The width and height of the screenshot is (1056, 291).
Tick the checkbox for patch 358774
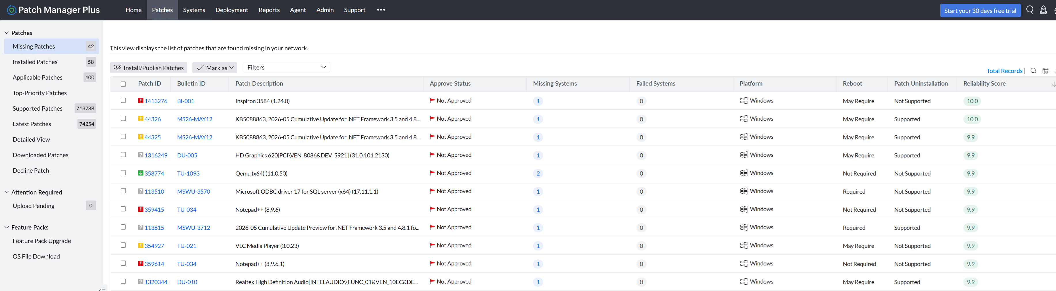[123, 172]
